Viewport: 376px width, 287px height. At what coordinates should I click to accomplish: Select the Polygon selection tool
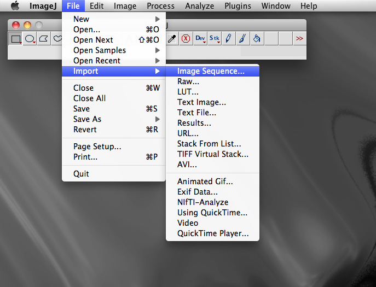(x=44, y=39)
